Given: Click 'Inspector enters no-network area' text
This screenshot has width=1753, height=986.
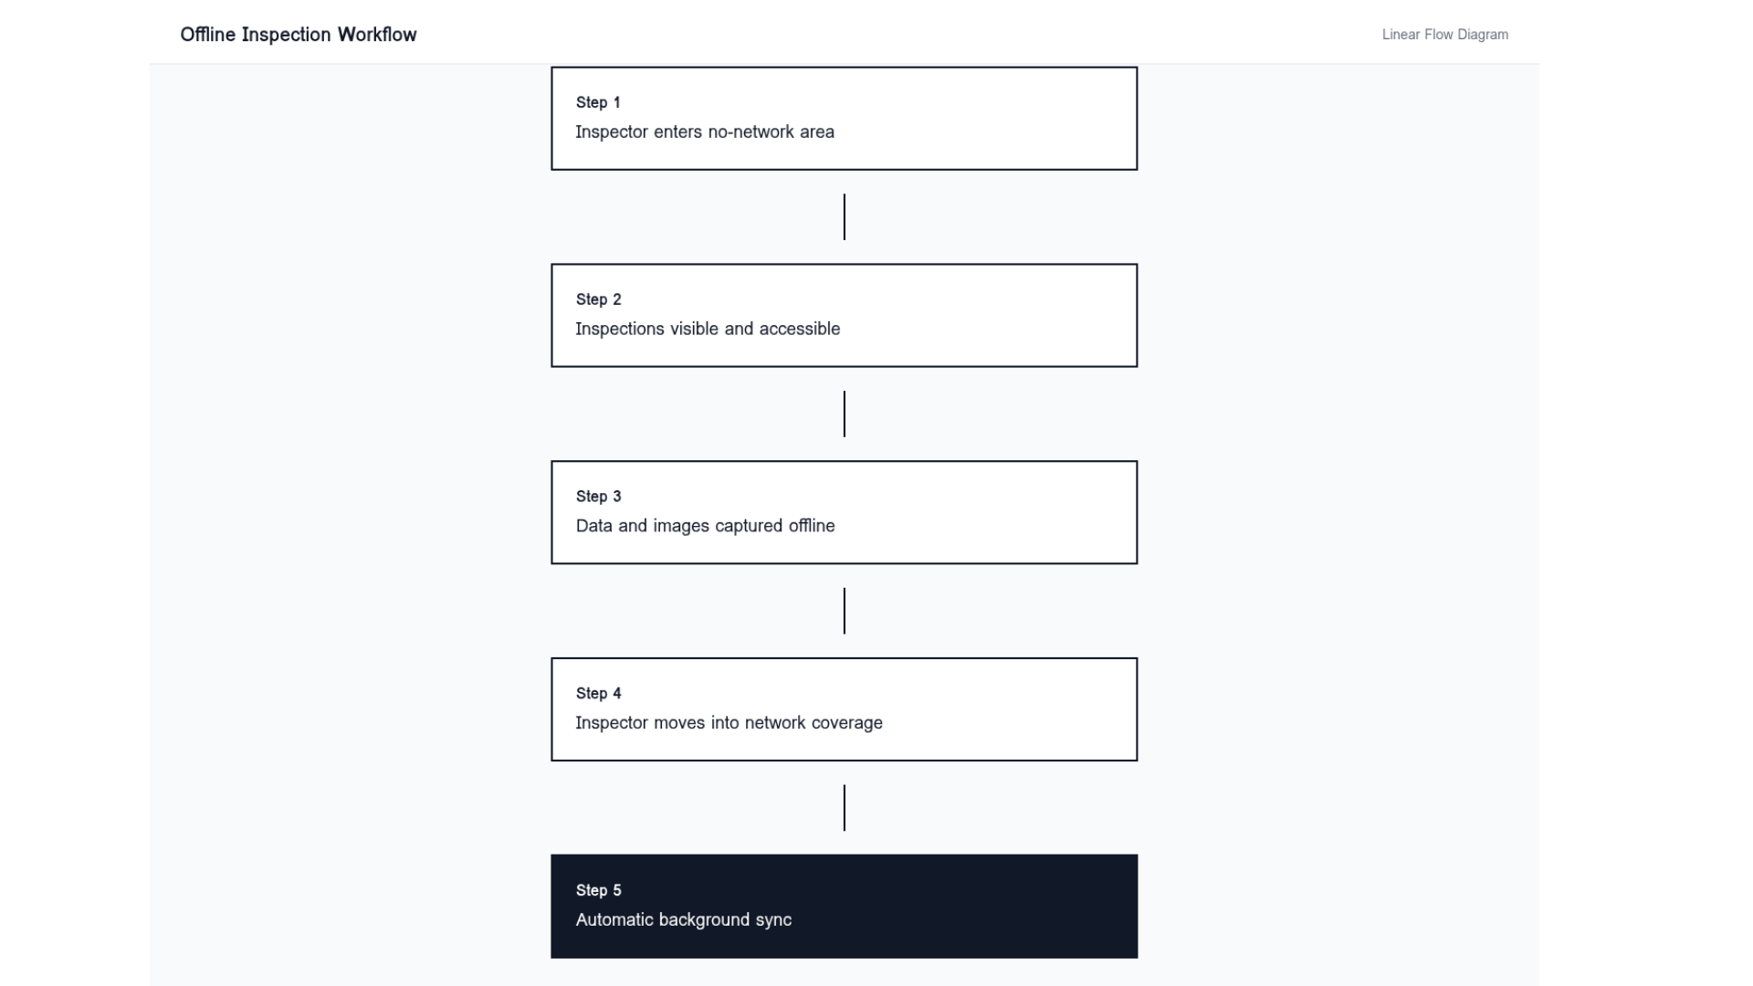Looking at the screenshot, I should [704, 131].
